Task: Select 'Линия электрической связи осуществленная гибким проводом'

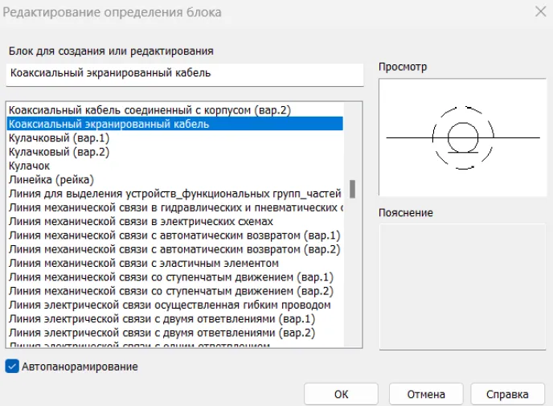Action: [170, 305]
